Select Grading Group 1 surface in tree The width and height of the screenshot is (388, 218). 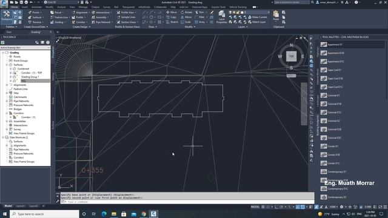(x=30, y=77)
